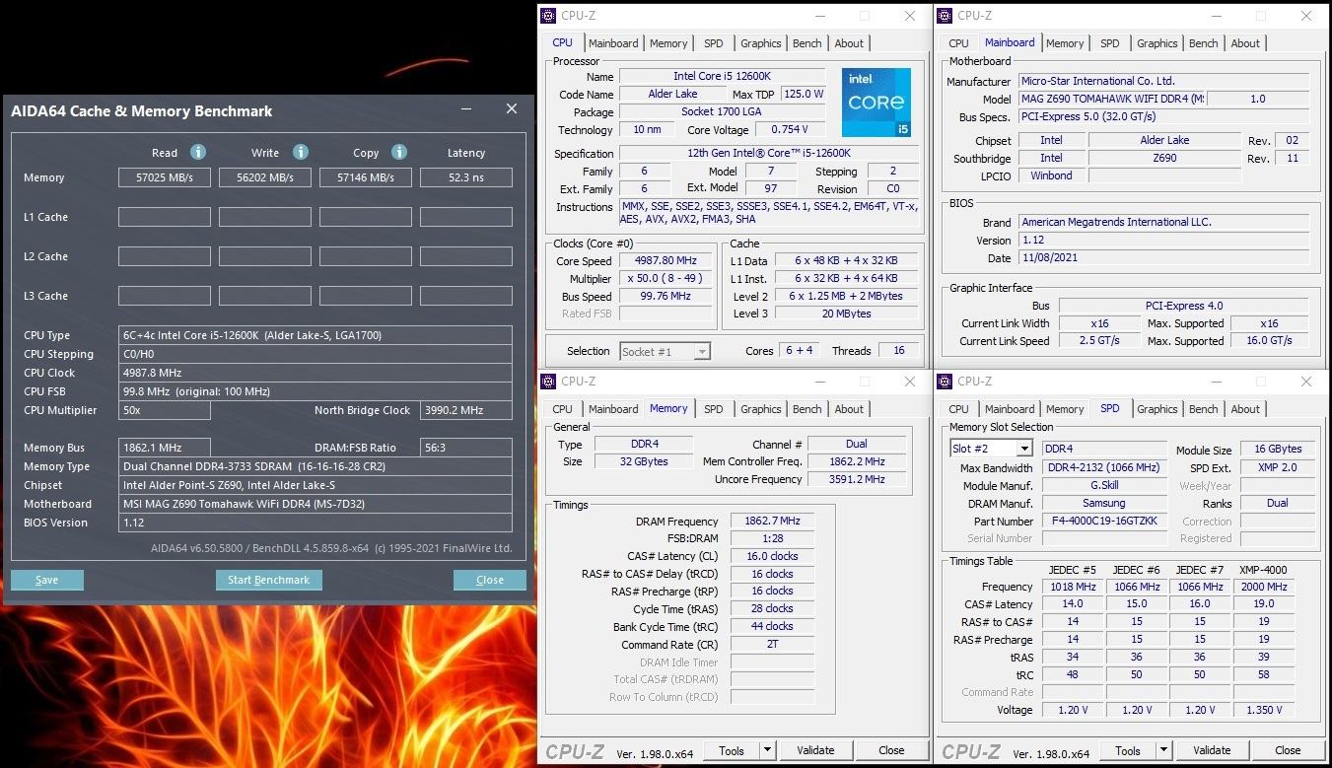Click Tools in the CPU-Z Memory-tab window
The height and width of the screenshot is (768, 1332).
732,751
